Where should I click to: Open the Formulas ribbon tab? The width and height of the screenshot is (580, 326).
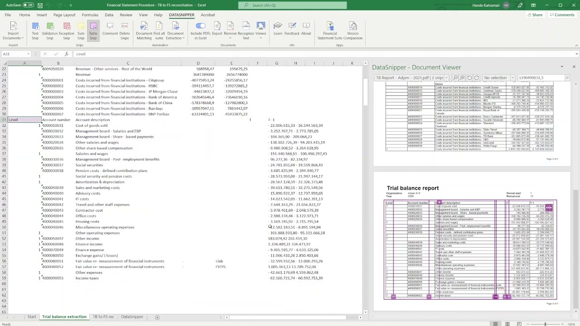click(x=90, y=15)
